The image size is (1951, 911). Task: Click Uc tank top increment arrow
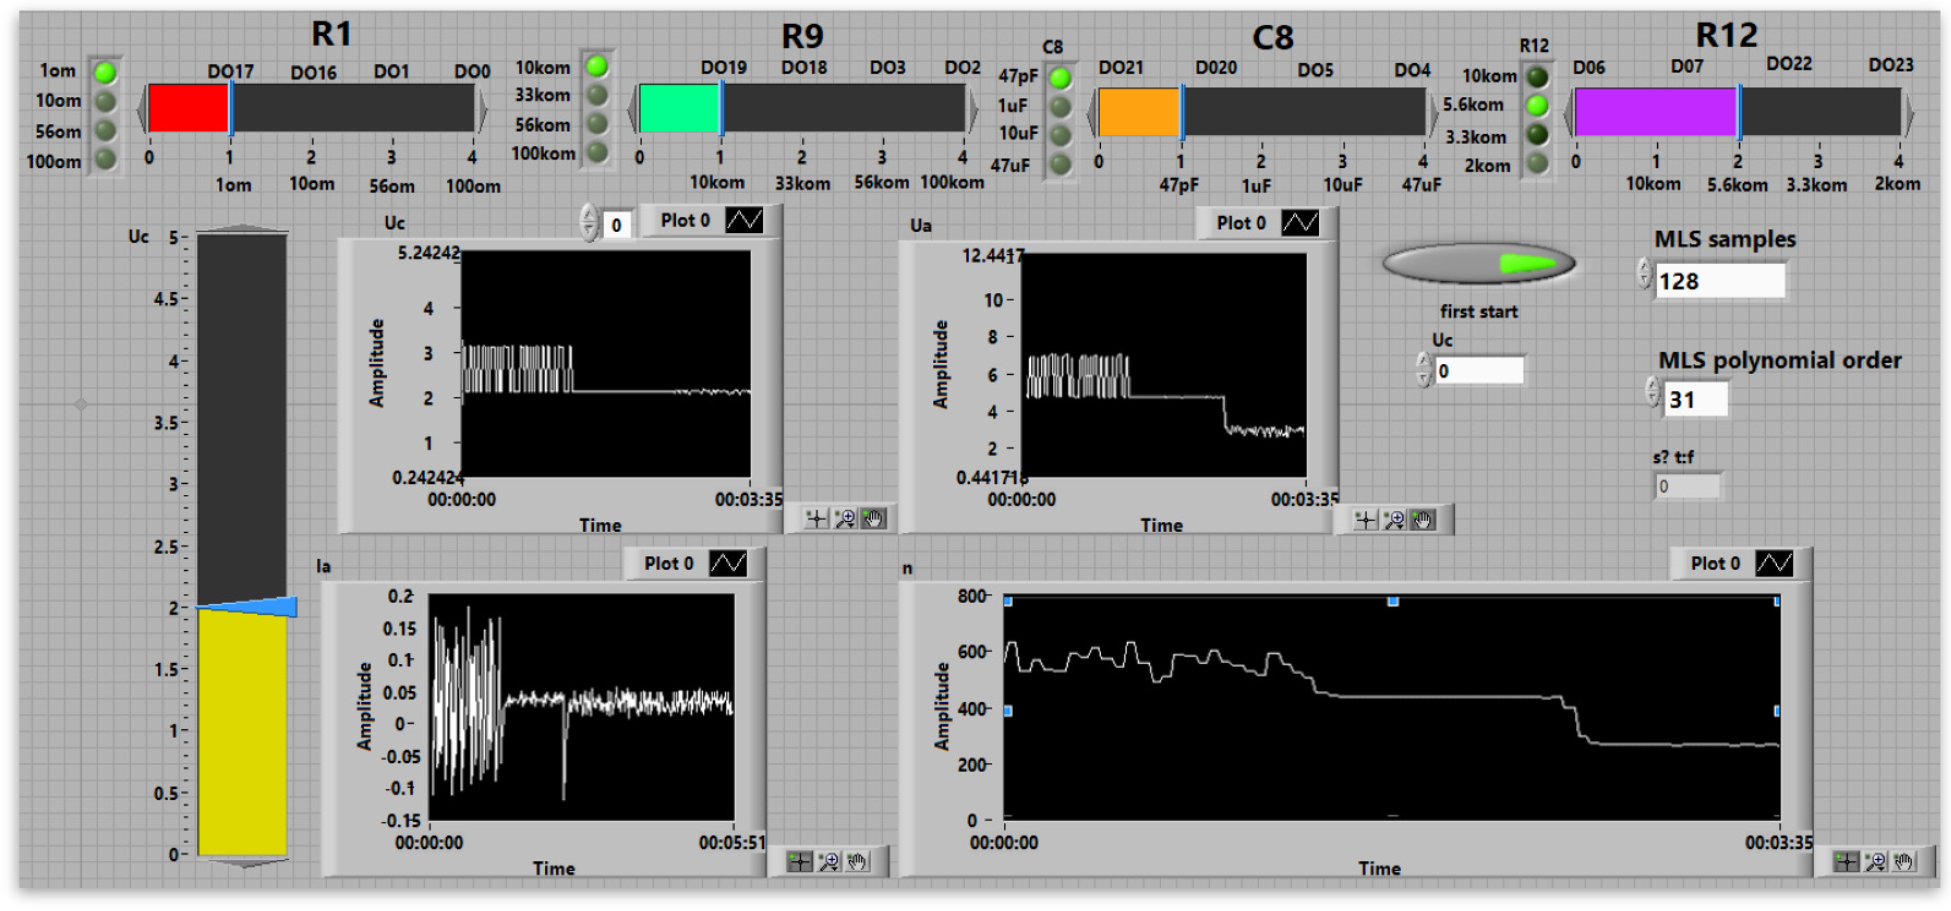point(242,228)
